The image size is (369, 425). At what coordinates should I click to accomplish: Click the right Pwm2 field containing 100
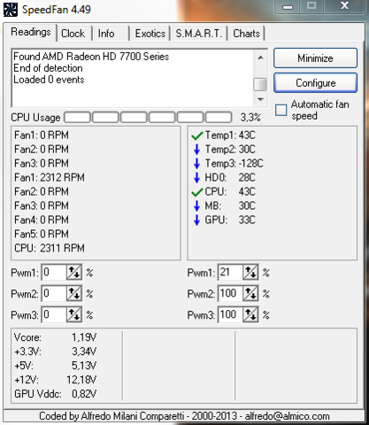coord(231,293)
